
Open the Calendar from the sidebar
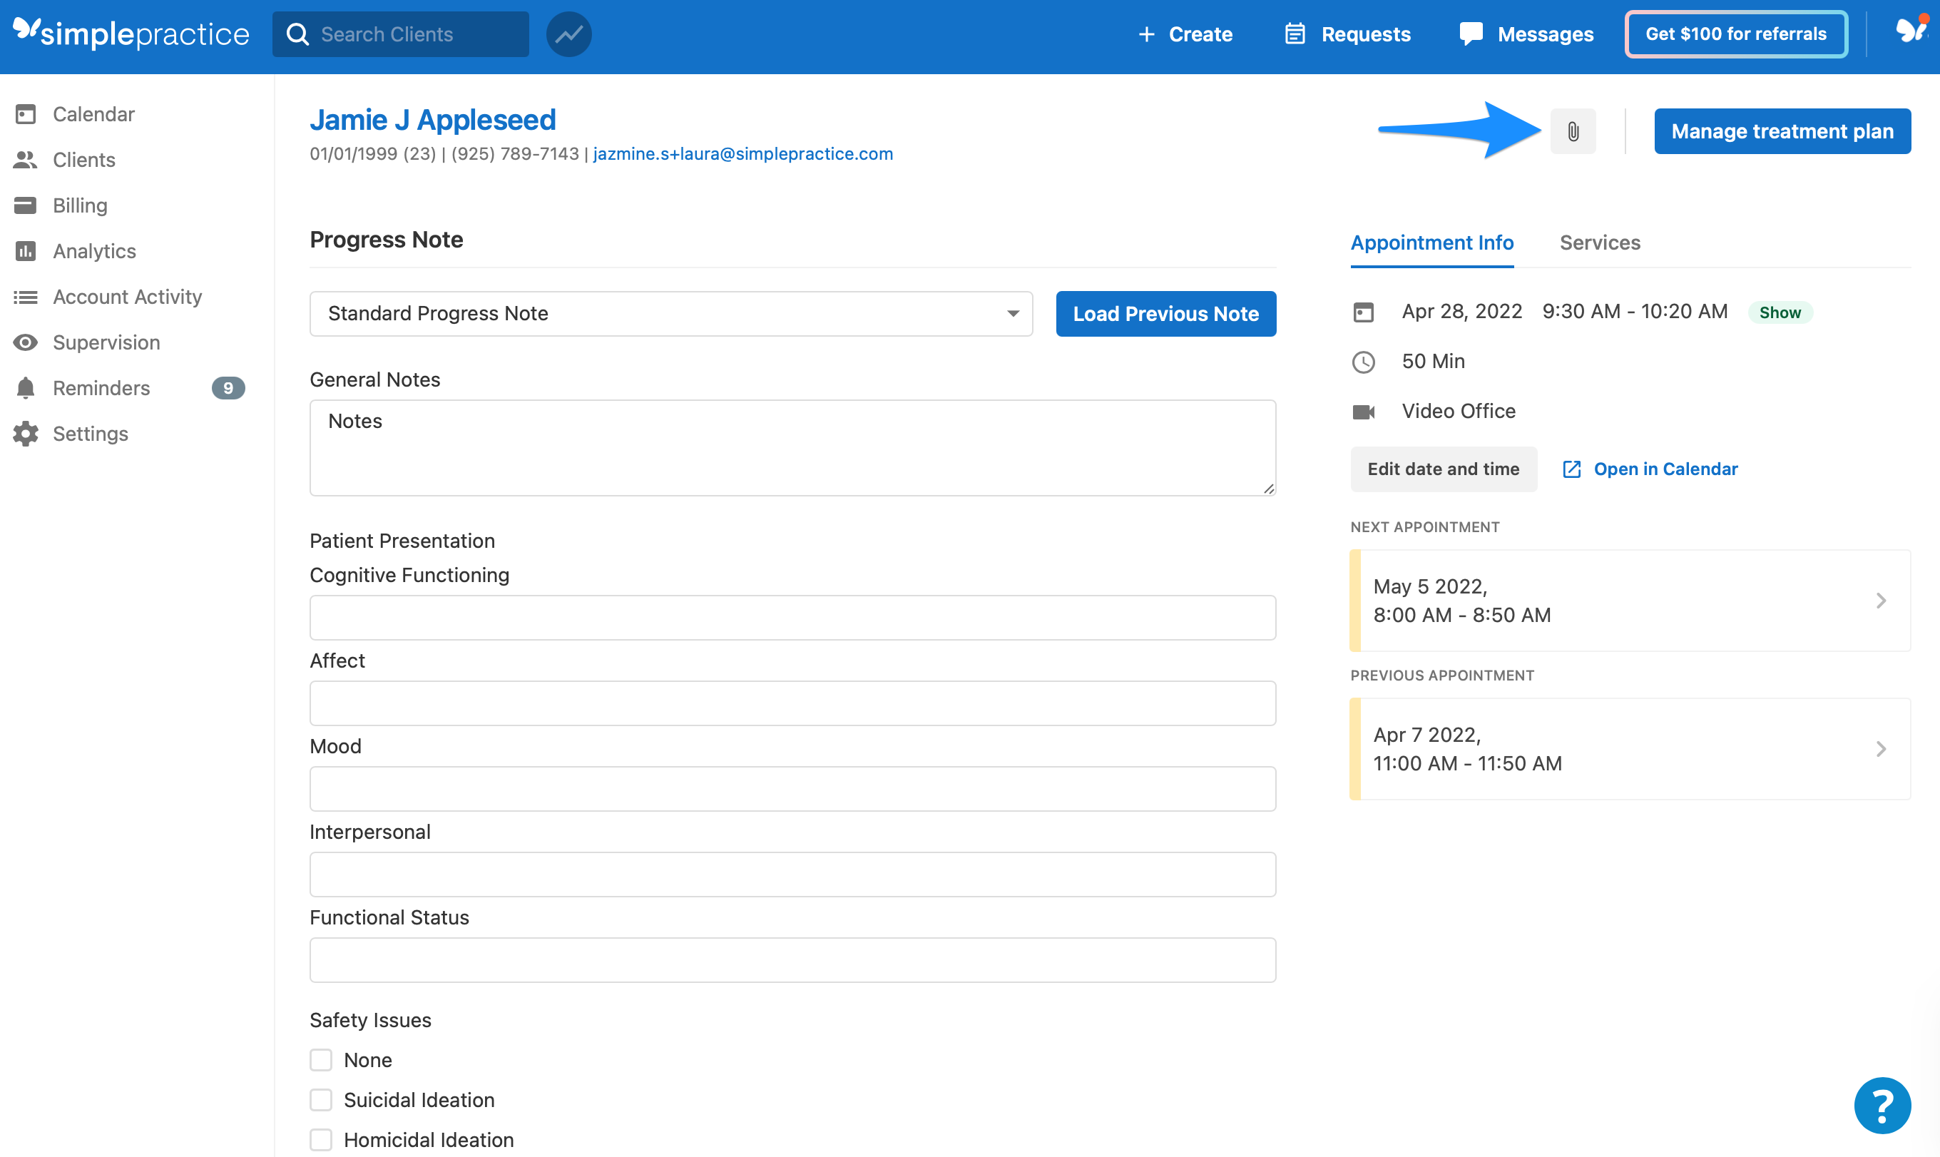[93, 114]
